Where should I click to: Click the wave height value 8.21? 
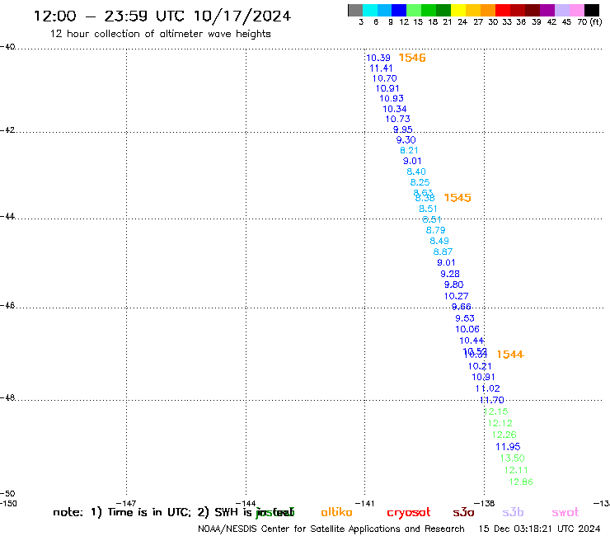pyautogui.click(x=409, y=150)
